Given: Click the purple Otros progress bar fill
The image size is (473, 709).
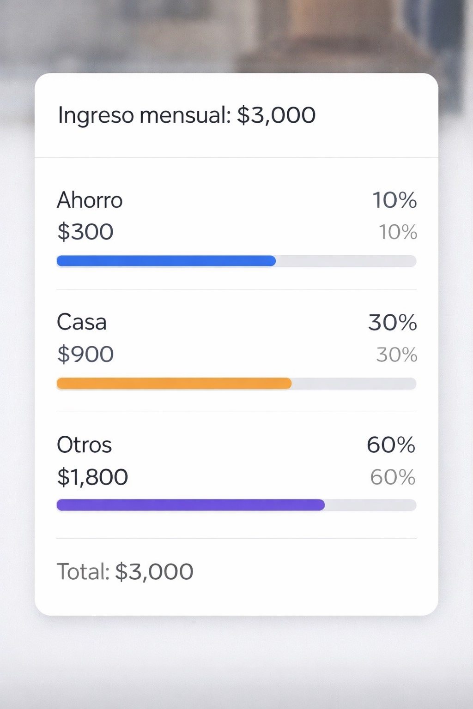Looking at the screenshot, I should (190, 505).
